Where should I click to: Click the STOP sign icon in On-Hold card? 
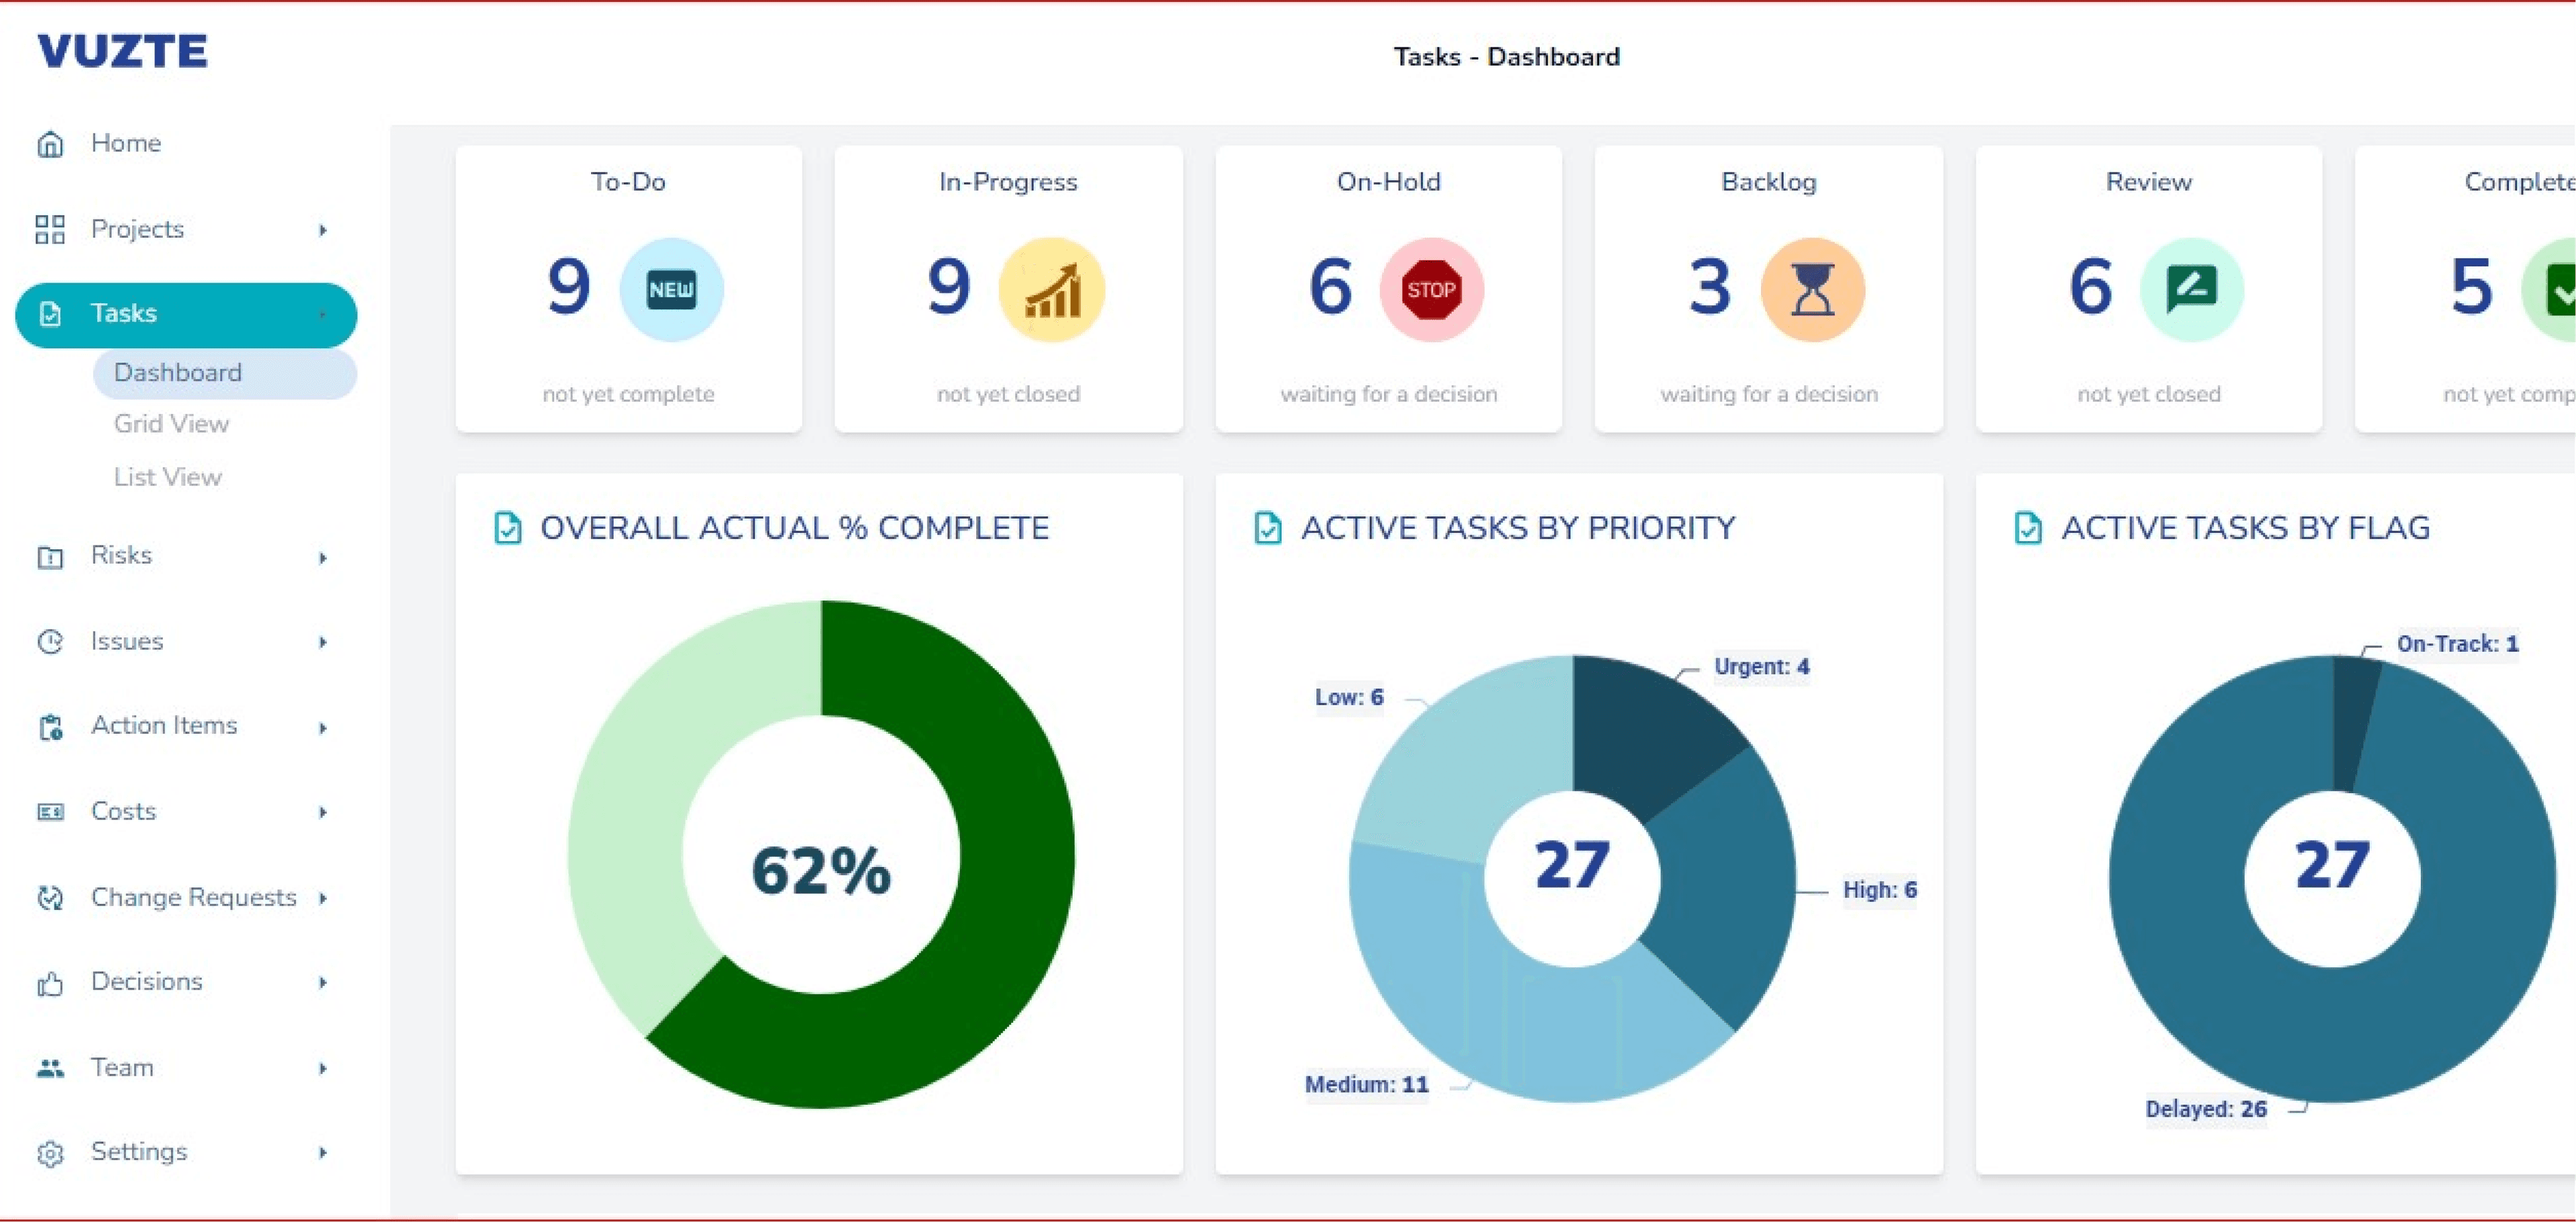tap(1431, 290)
